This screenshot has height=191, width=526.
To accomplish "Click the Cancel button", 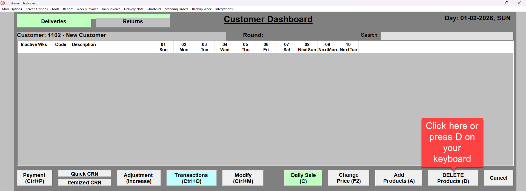I will pos(499,178).
